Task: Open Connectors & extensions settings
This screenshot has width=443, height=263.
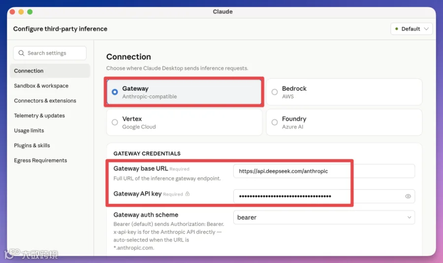Action: click(45, 100)
